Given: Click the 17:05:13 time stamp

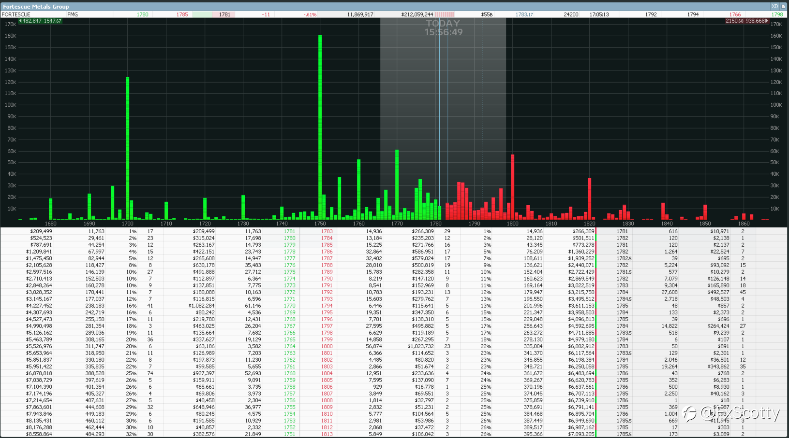Looking at the screenshot, I should point(599,14).
